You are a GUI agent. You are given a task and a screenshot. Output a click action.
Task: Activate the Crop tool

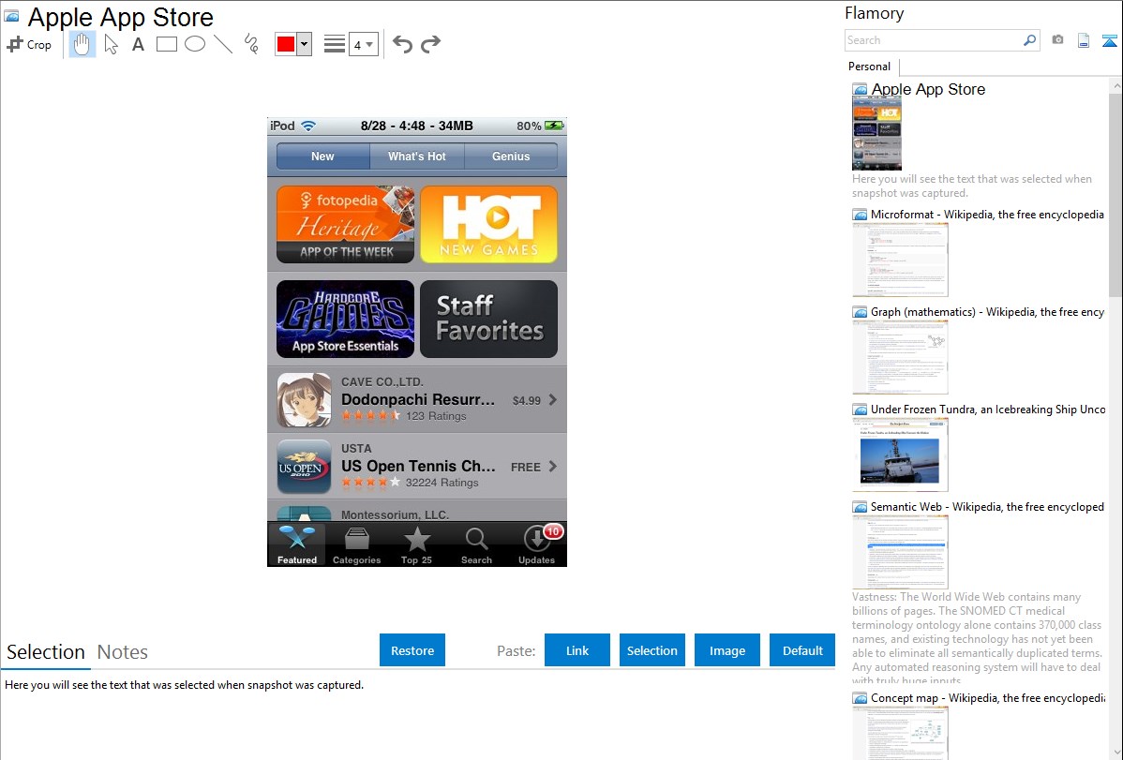click(x=29, y=44)
